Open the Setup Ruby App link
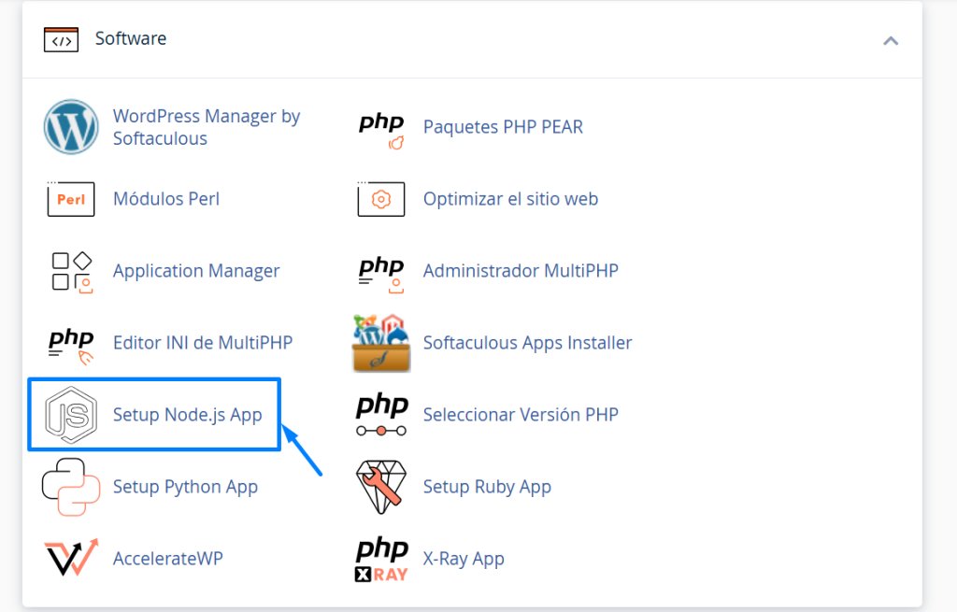Screen dimensions: 957x612 tap(487, 487)
